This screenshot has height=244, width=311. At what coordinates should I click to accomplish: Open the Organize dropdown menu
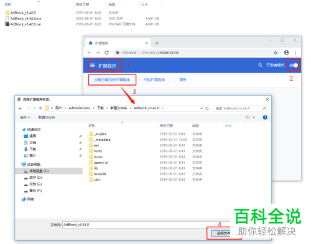click(x=25, y=117)
